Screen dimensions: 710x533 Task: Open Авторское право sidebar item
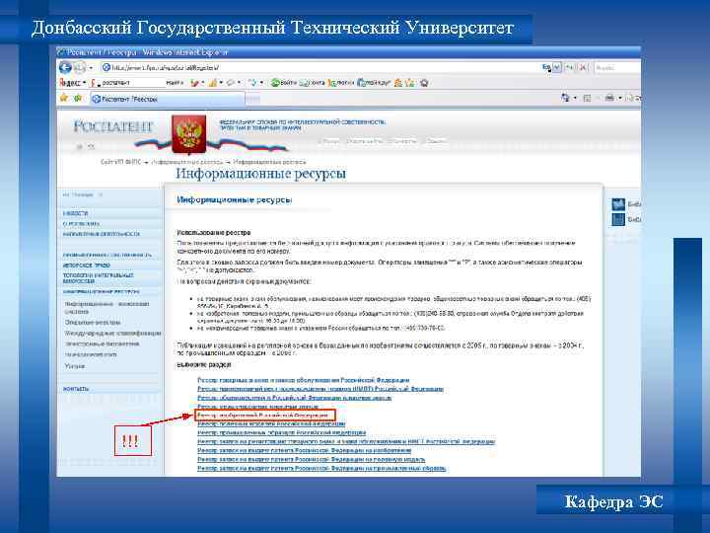click(87, 266)
